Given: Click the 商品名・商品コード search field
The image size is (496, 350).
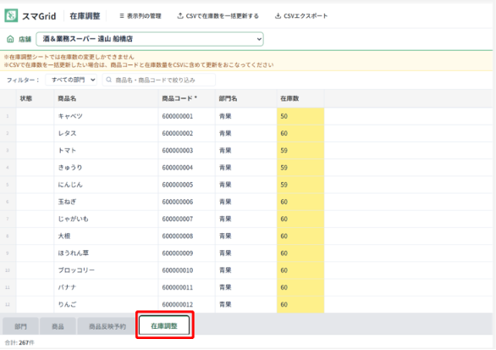Looking at the screenshot, I should tap(159, 80).
